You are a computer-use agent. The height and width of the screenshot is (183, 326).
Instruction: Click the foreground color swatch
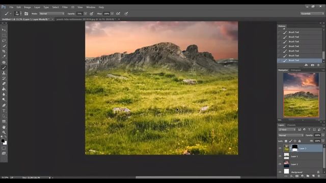[x=3, y=141]
